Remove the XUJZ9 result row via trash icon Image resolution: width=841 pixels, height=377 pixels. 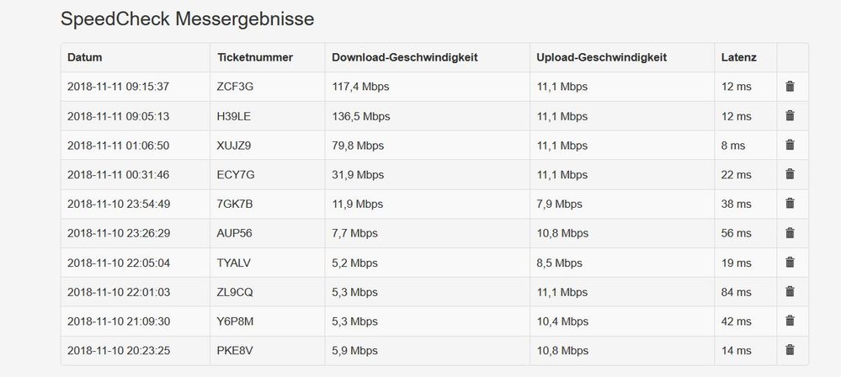(x=790, y=145)
